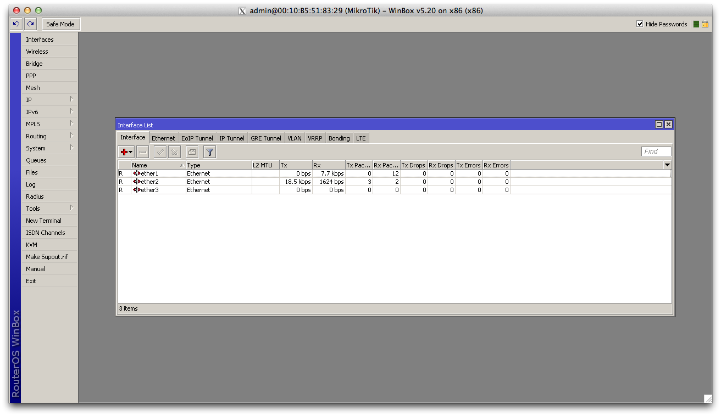Open Bridge from the sidebar menu

tap(49, 64)
